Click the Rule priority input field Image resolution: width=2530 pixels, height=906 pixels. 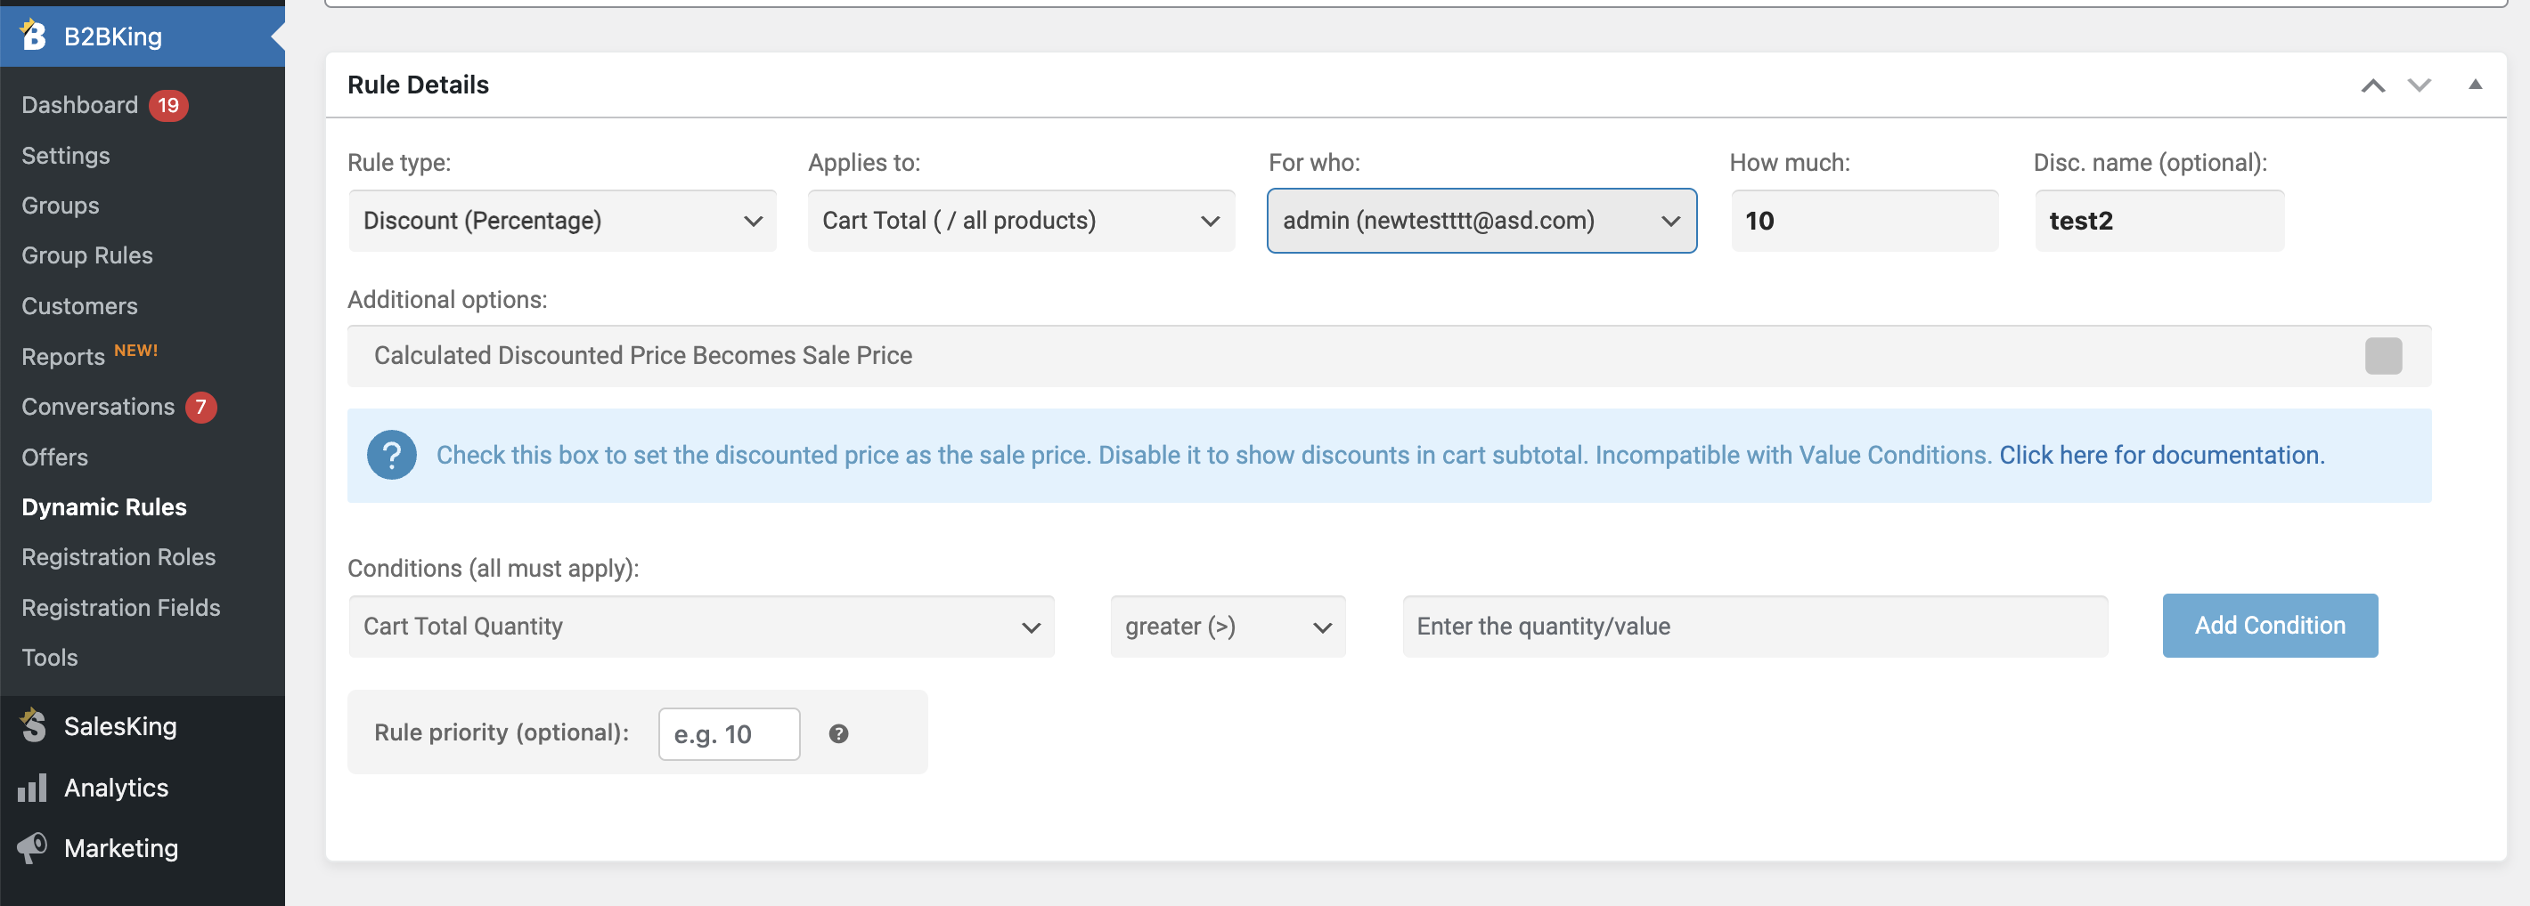[x=729, y=734]
